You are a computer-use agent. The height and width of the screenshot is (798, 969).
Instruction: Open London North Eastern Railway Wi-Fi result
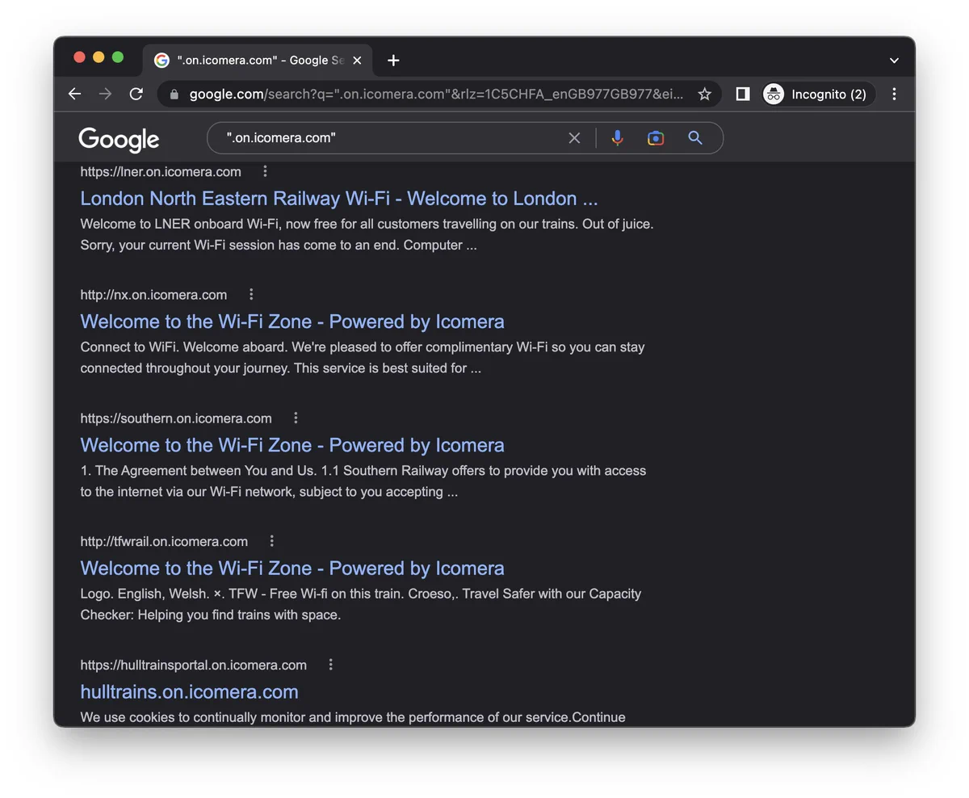339,199
